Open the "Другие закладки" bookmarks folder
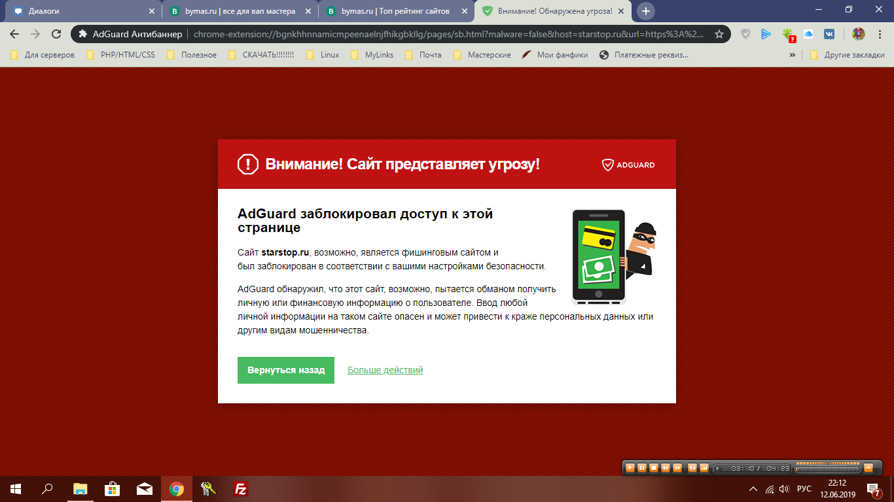This screenshot has height=502, width=894. point(847,55)
